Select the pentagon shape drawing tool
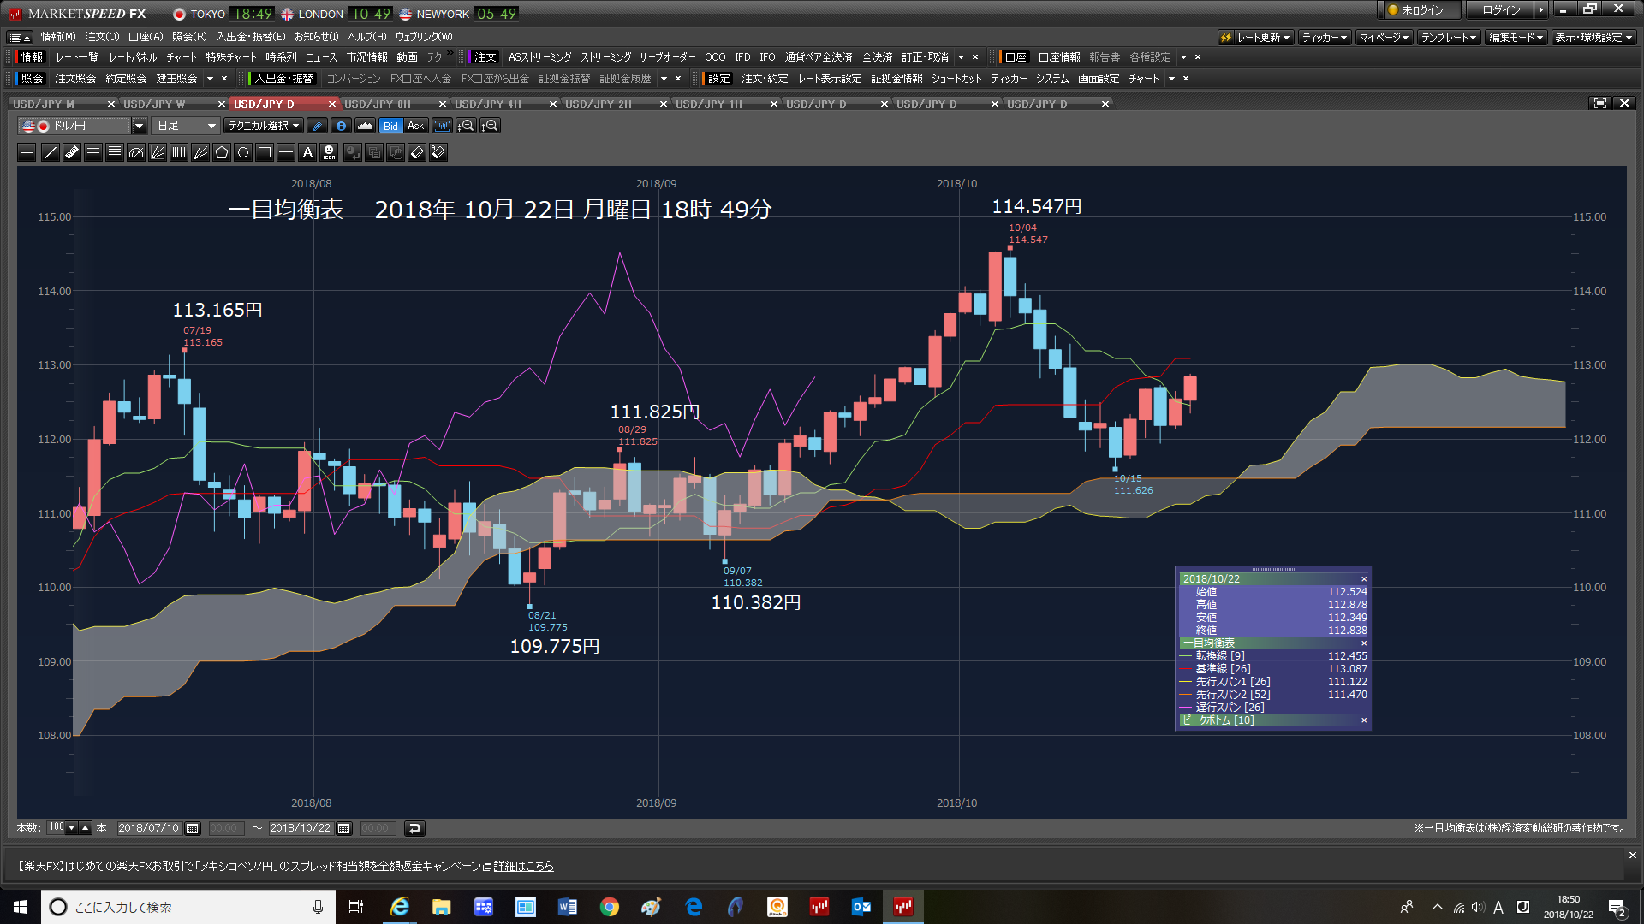 [x=222, y=153]
